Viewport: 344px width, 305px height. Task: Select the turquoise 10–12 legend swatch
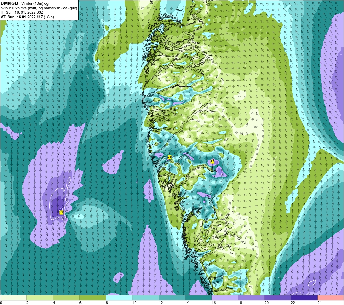[146, 297]
